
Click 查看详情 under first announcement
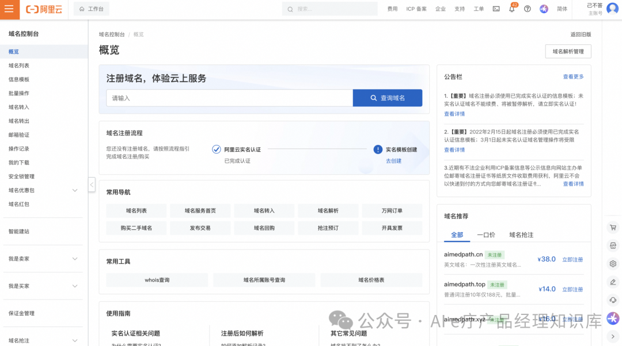point(454,114)
